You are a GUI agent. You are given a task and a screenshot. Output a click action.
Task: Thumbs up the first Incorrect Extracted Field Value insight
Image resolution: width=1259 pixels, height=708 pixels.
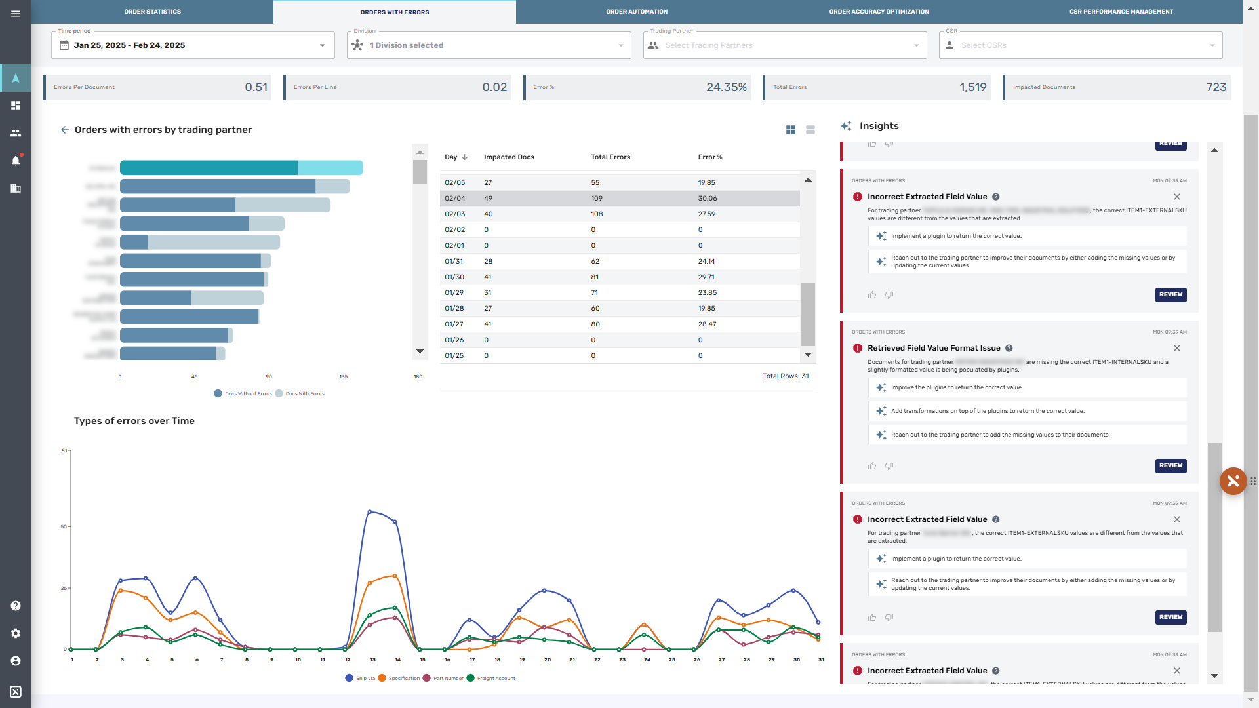872,295
